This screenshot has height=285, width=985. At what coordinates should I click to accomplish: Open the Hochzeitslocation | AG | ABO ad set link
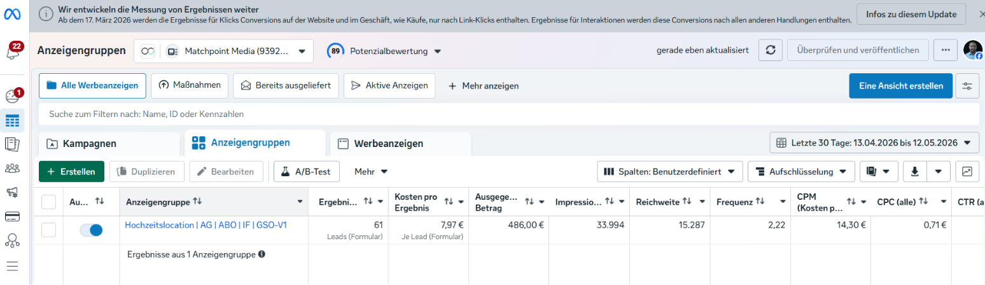coord(206,225)
